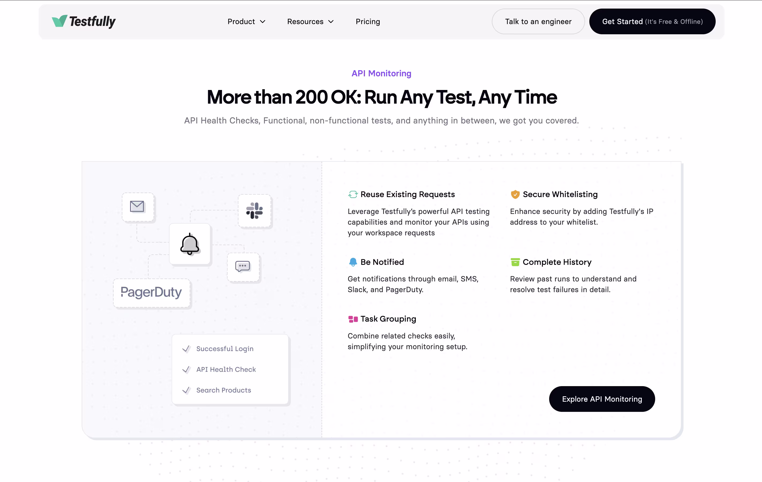Image resolution: width=762 pixels, height=482 pixels.
Task: Click the API Health Check checkmark
Action: point(186,370)
